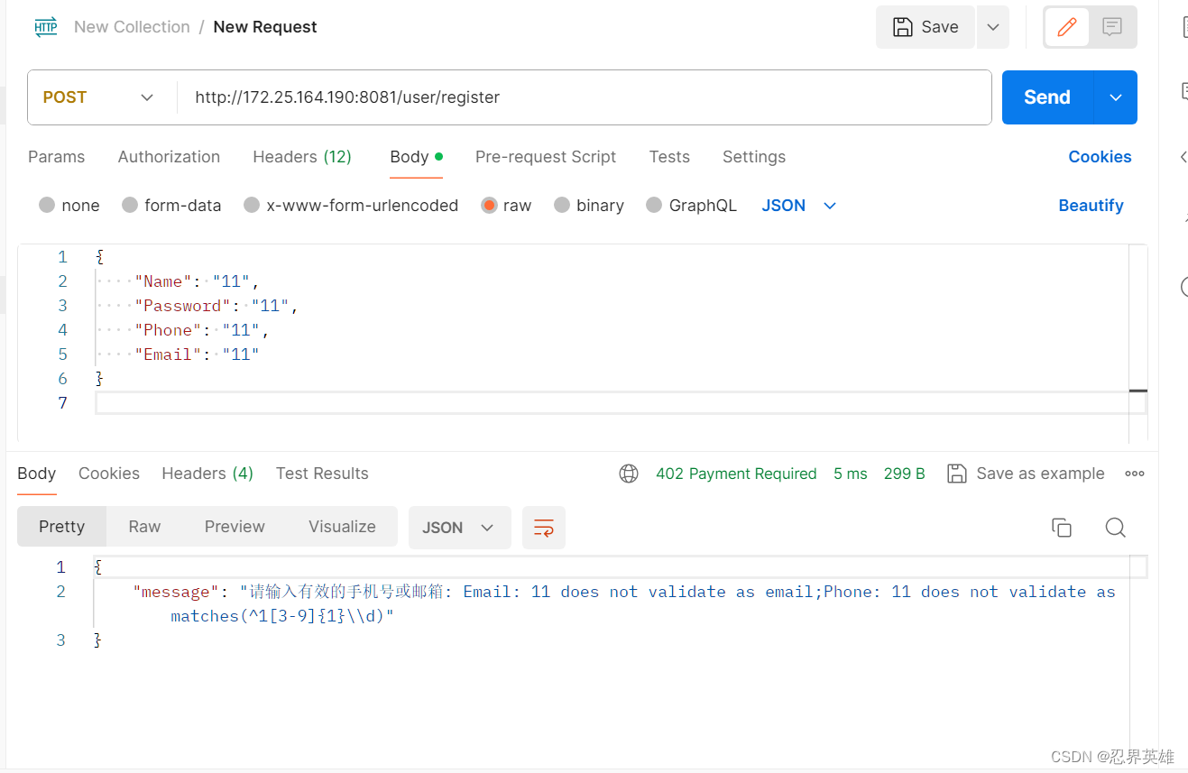Click the New Request title
Viewport: 1188px width, 773px height.
[x=265, y=27]
